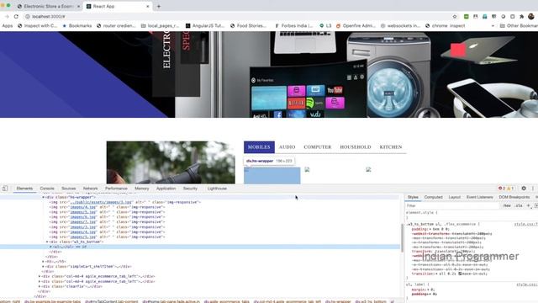
Task: Show the error count badge in DevTools
Action: [502, 189]
